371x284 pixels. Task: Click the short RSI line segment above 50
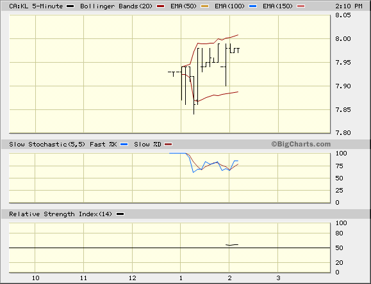tap(232, 245)
